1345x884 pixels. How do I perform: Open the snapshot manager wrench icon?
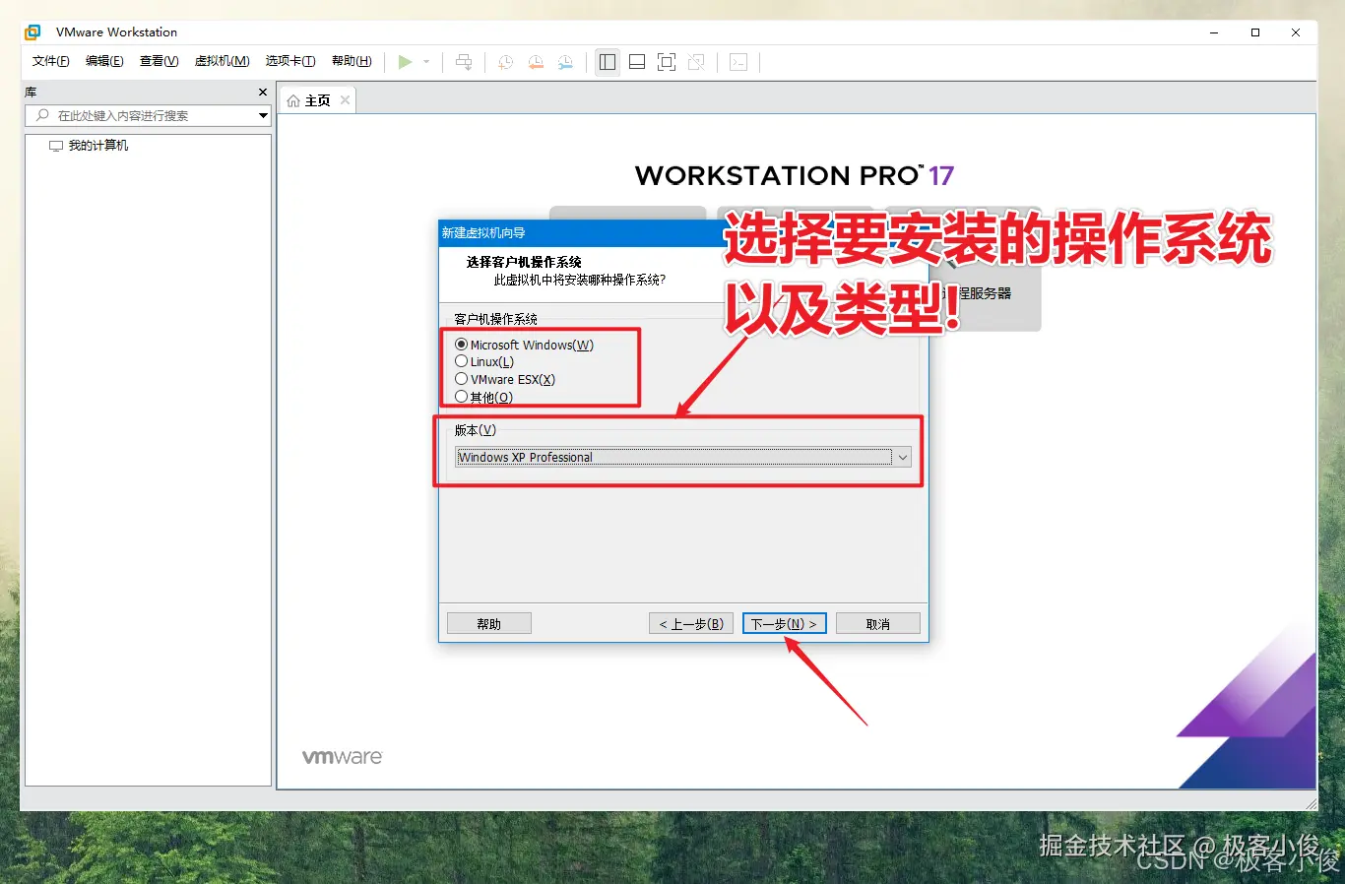(x=565, y=62)
